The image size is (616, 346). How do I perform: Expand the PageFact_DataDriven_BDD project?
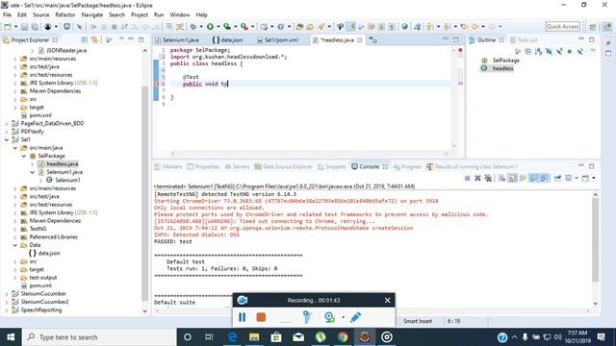[7, 123]
